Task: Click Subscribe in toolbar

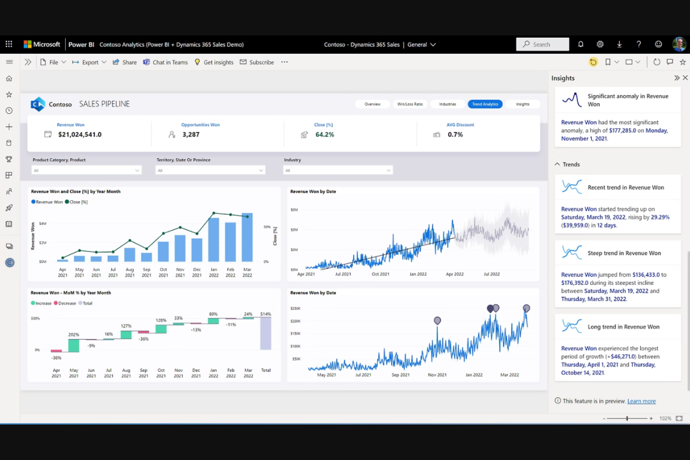Action: [256, 62]
